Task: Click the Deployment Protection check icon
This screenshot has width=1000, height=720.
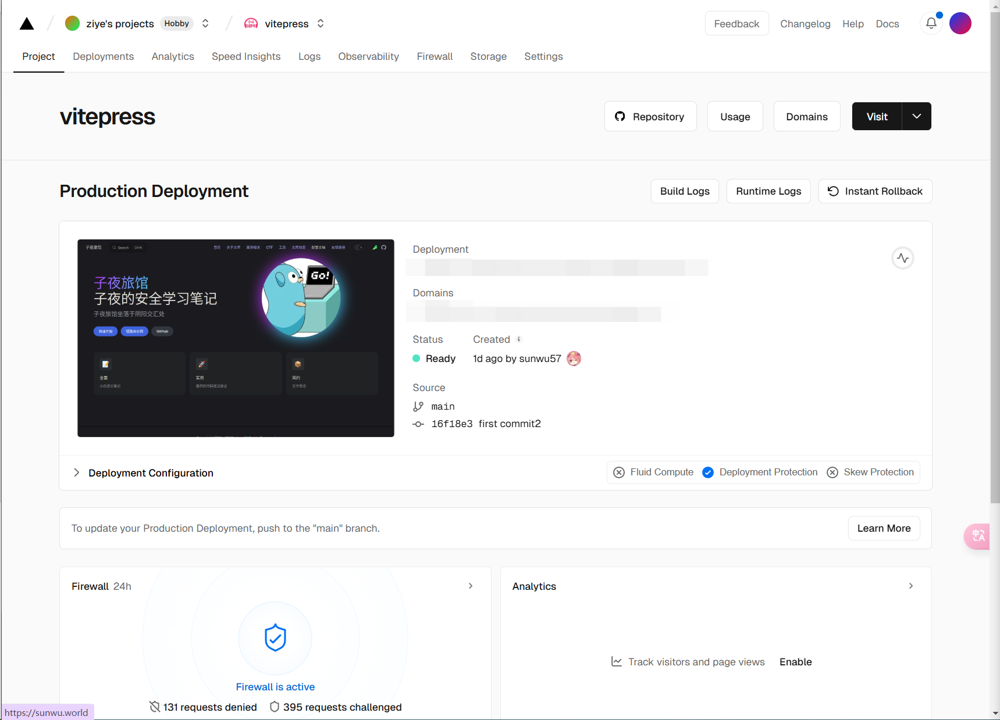Action: coord(708,472)
